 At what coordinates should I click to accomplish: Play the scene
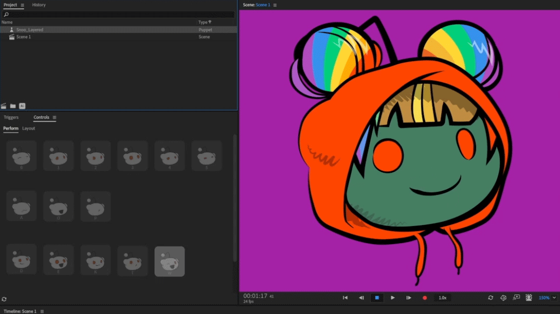click(393, 297)
